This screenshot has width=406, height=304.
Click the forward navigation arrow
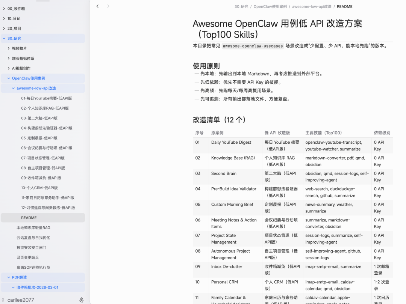pos(108,6)
